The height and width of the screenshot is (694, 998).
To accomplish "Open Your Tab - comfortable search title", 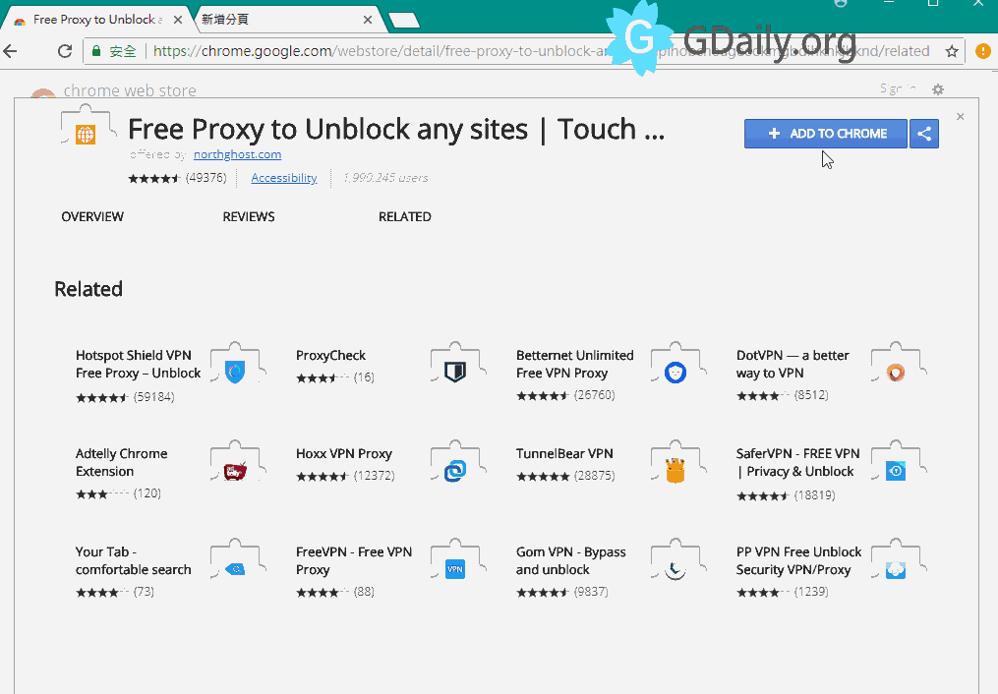I will click(x=133, y=561).
